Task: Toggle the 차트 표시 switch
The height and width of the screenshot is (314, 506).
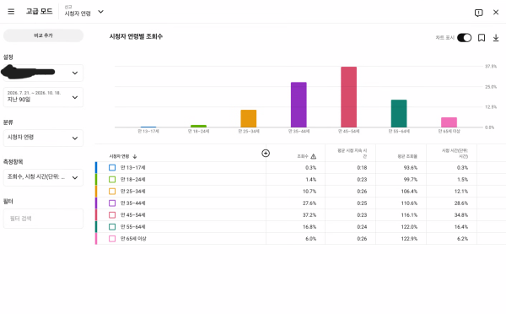Action: (465, 38)
